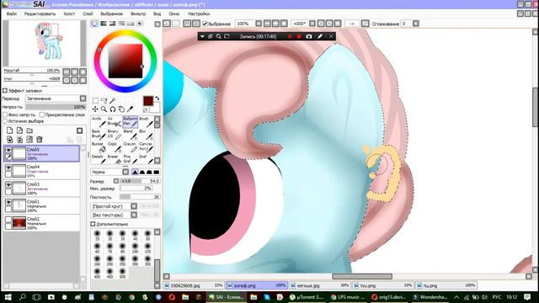Stop recording with red square button
The width and height of the screenshot is (539, 303).
tap(299, 36)
